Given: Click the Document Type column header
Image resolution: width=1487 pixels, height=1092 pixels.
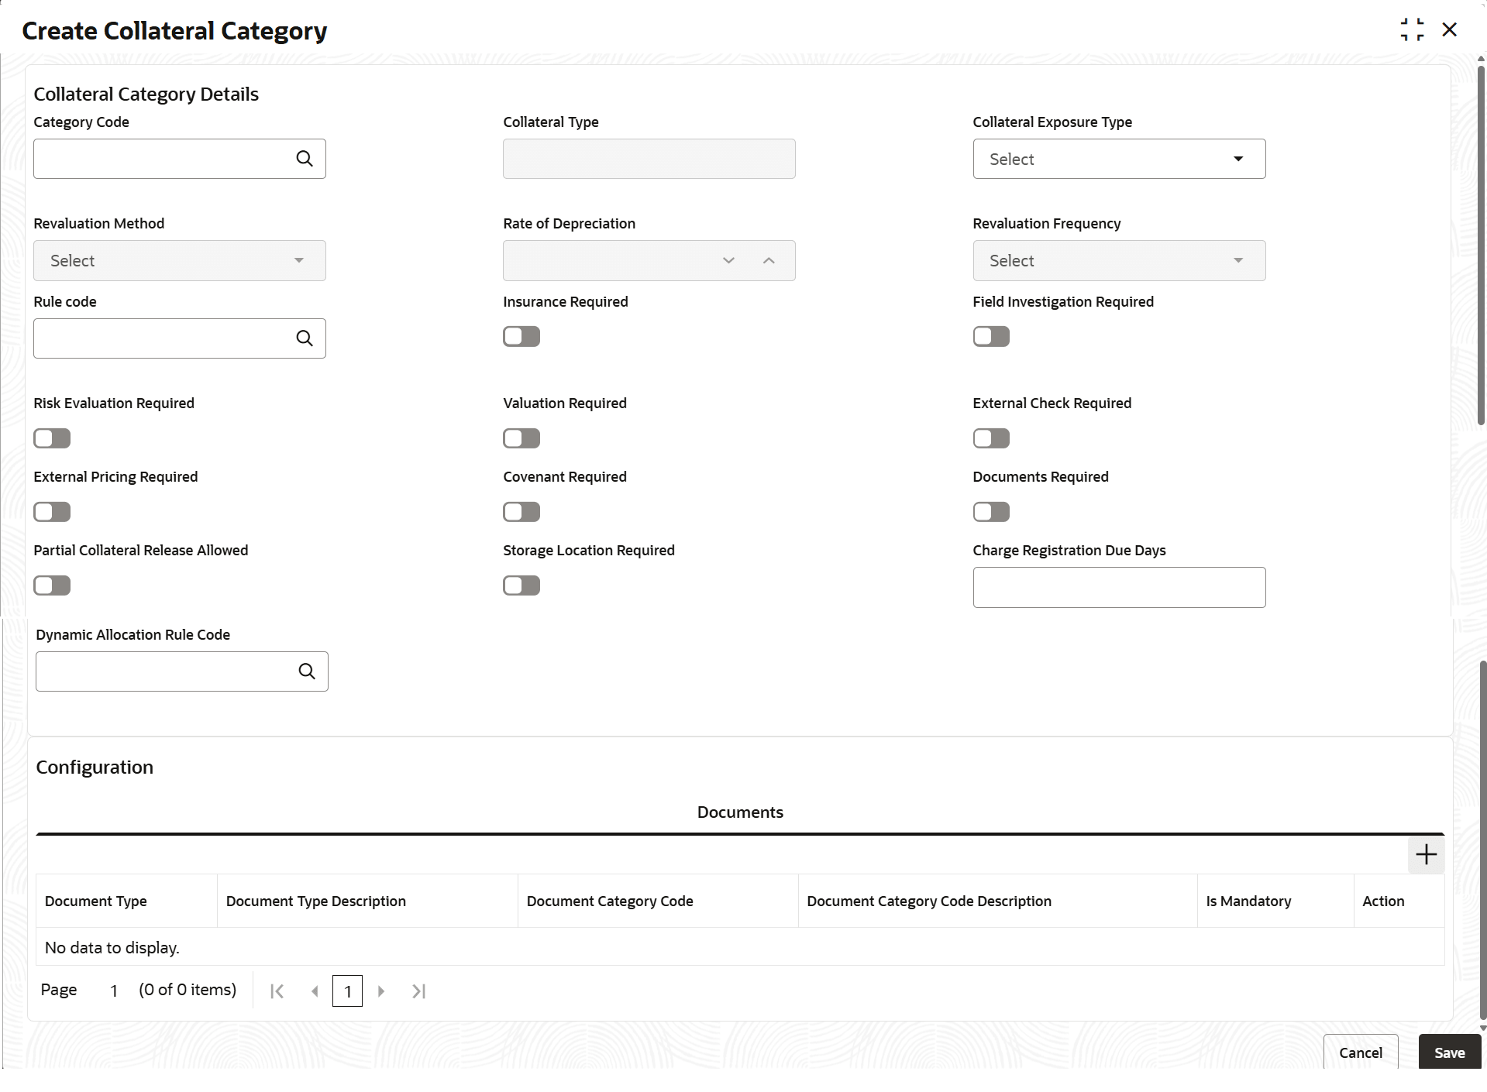Looking at the screenshot, I should coord(126,901).
